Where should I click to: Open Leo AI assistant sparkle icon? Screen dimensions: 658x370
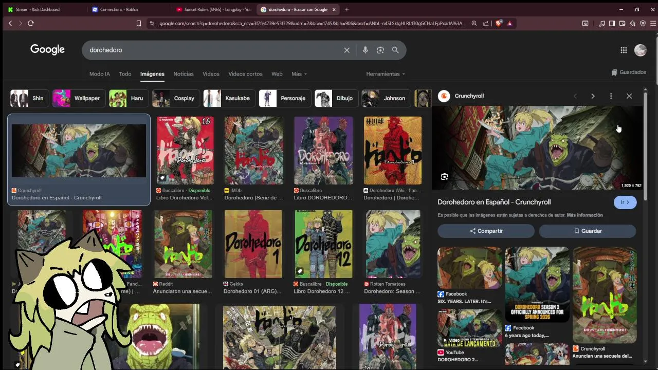(632, 23)
